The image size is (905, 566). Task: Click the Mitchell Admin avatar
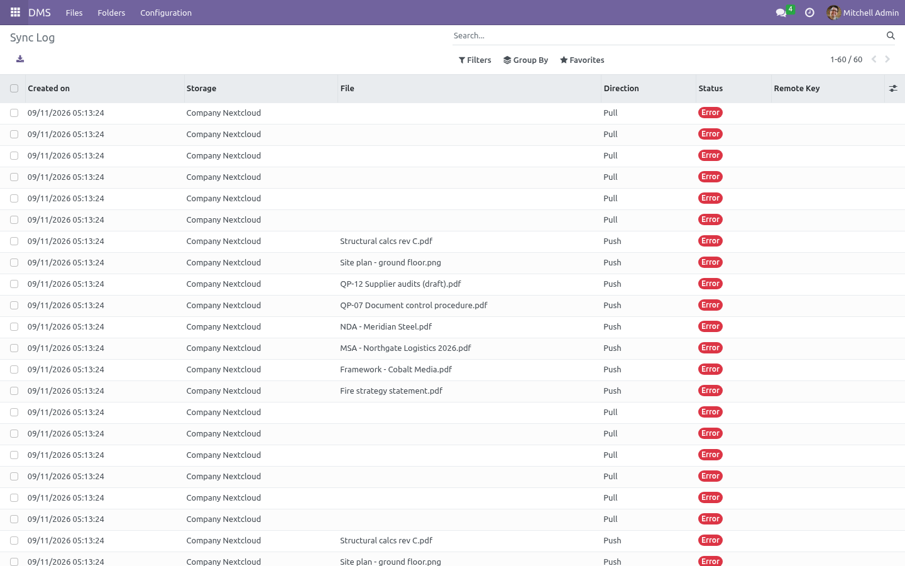point(833,13)
